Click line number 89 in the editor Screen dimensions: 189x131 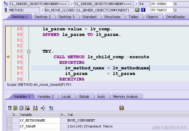[x=20, y=29]
